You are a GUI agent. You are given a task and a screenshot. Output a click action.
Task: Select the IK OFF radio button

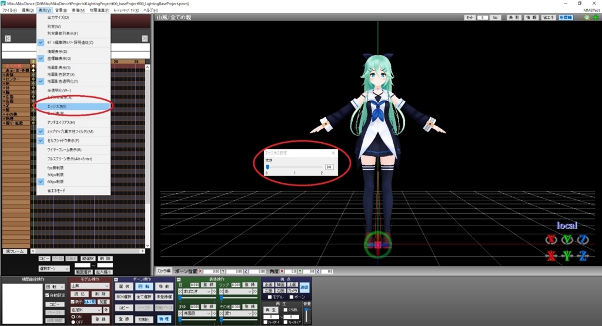(x=73, y=322)
